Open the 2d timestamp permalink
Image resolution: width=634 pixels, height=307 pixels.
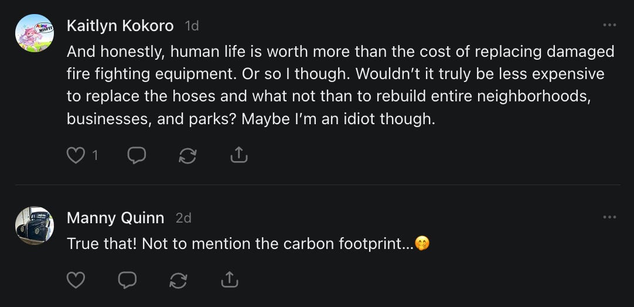183,218
